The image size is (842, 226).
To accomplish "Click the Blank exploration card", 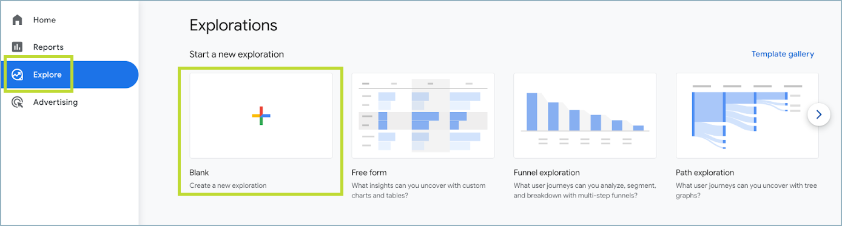I will coord(261,131).
